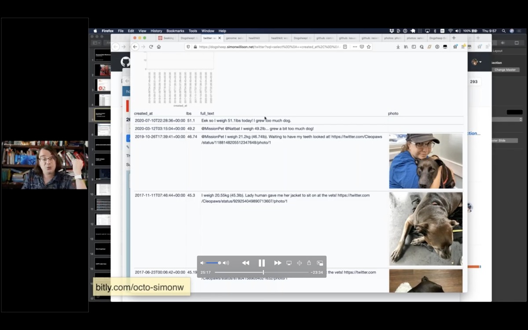Viewport: 528px width, 330px height.
Task: Pause the video with the pause button
Action: pos(262,263)
